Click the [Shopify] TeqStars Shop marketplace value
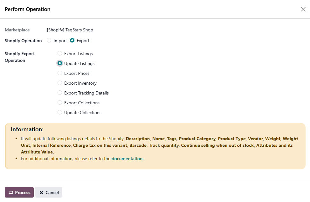This screenshot has width=310, height=202. (70, 30)
